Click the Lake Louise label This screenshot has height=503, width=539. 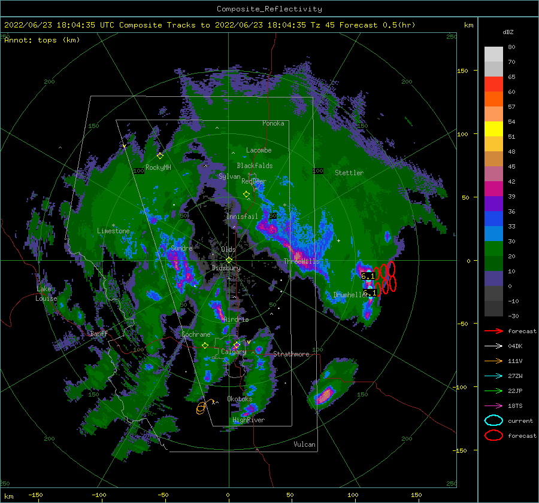(x=46, y=294)
